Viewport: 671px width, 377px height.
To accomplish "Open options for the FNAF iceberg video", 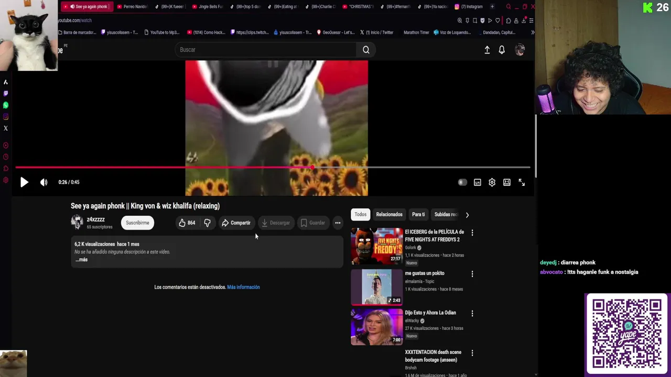I will click(472, 232).
